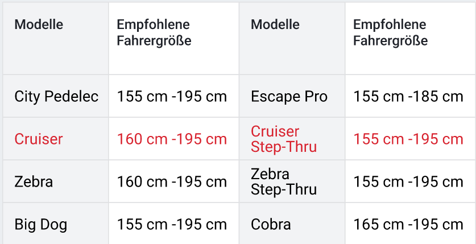Open the red Cruiser Step-Thru link
476x244 pixels.
click(283, 139)
